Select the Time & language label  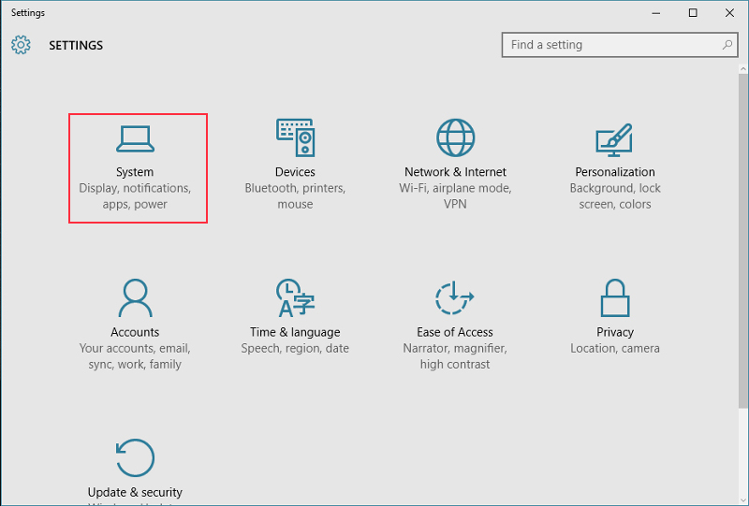pyautogui.click(x=295, y=332)
